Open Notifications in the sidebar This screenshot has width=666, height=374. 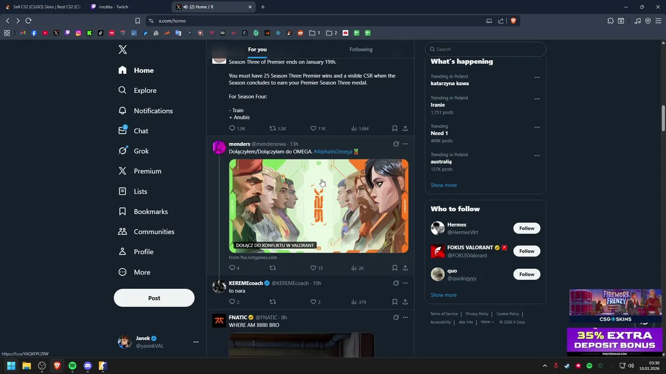145,111
